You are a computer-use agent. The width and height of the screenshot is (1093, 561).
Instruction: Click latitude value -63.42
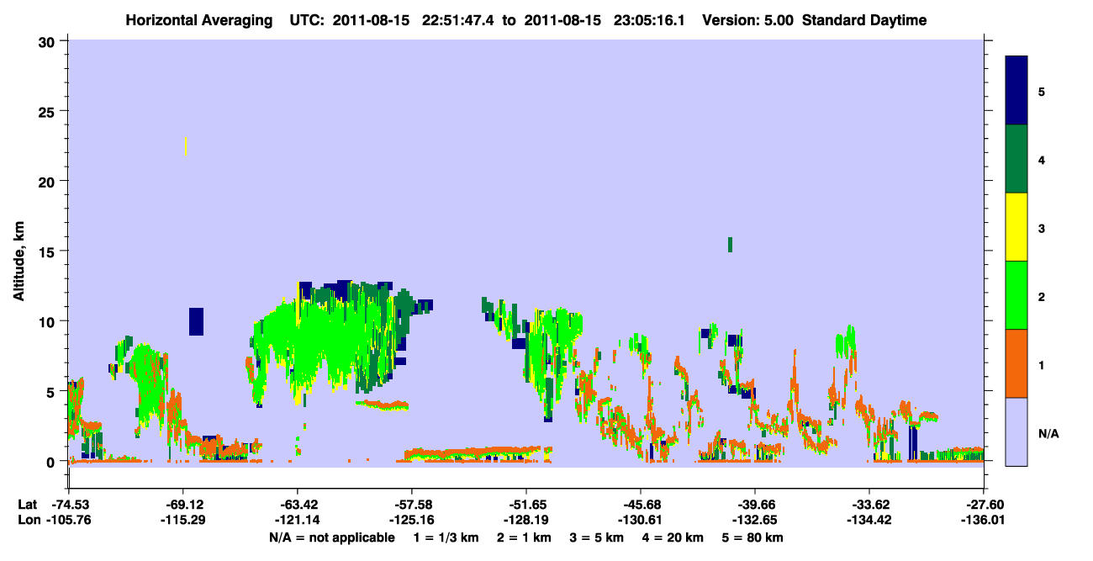pyautogui.click(x=298, y=505)
